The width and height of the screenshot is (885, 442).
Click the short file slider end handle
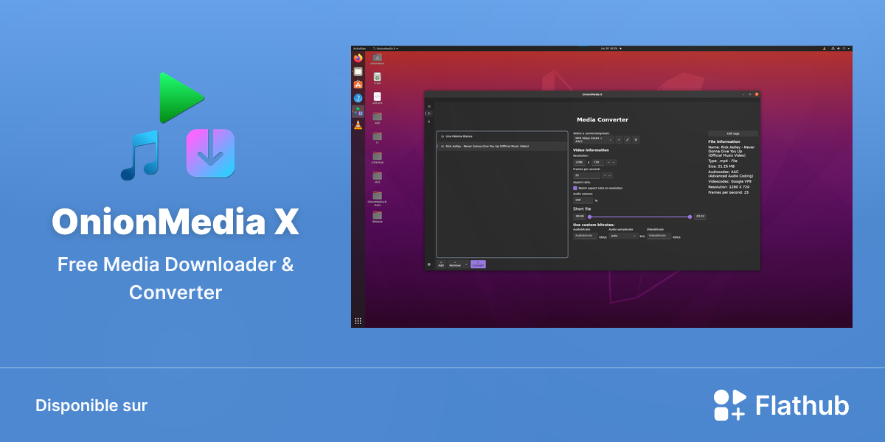(x=690, y=217)
